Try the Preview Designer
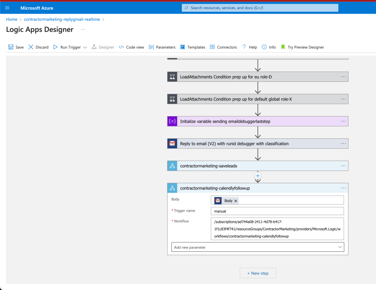 point(303,47)
